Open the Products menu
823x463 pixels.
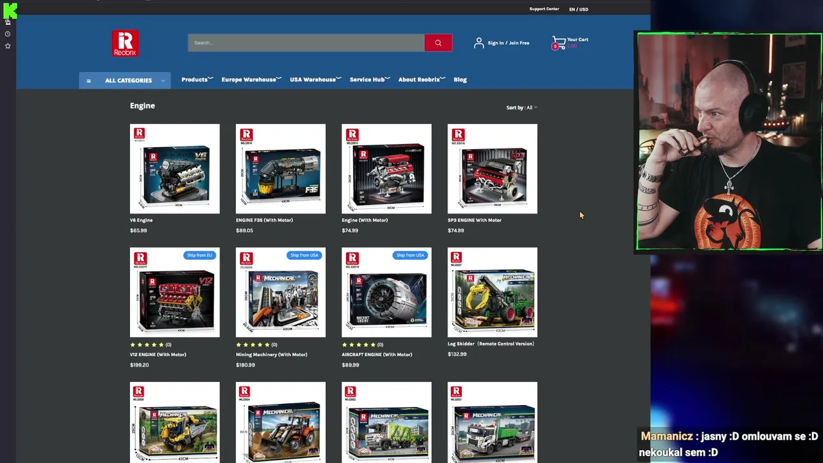point(197,80)
